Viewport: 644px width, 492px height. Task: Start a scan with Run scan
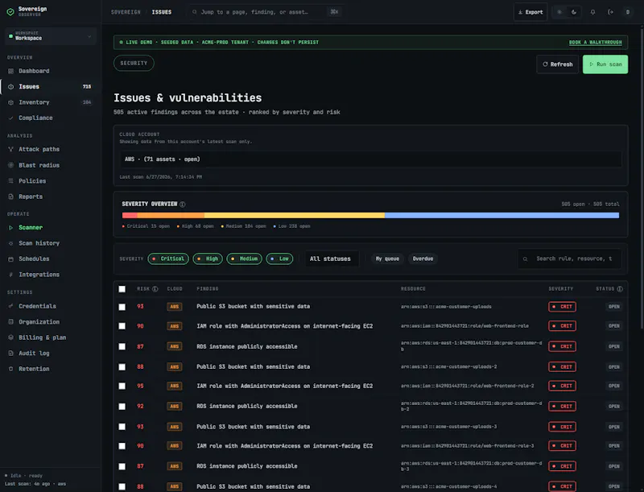605,64
